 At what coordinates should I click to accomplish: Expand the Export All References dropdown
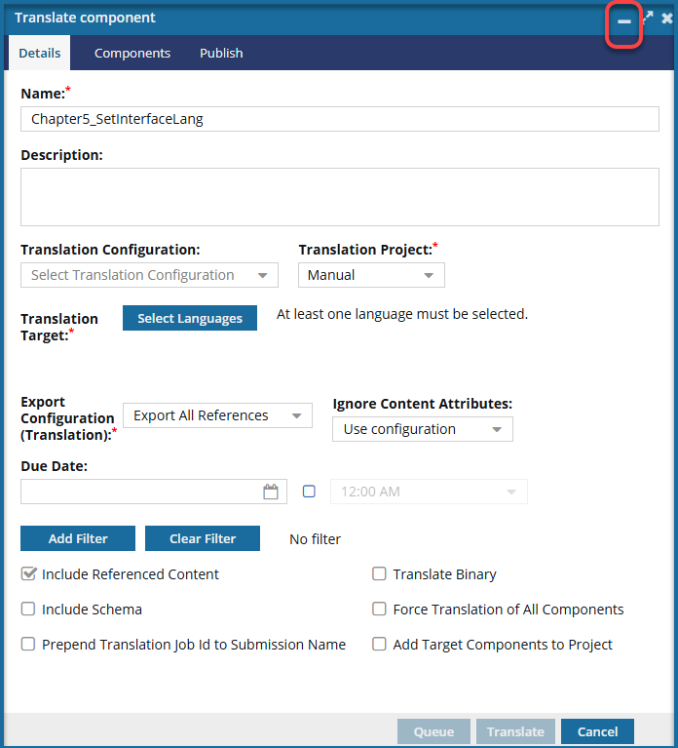(x=217, y=415)
